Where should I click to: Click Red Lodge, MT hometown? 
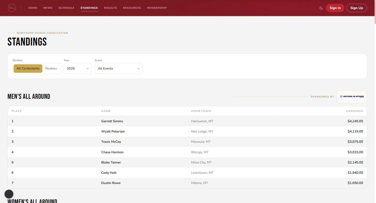coord(202,131)
